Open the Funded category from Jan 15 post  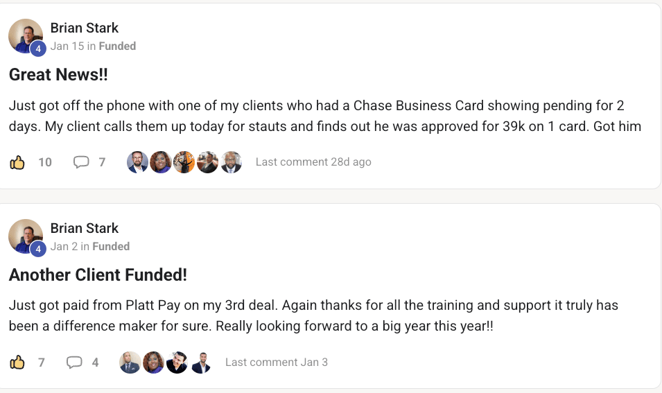(117, 46)
